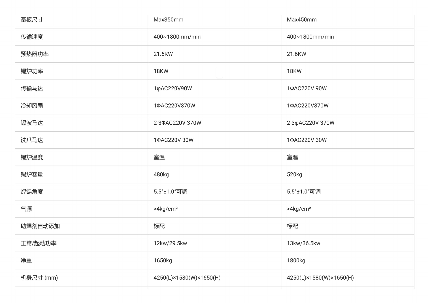
Task: Select the Max350mm cell
Action: coord(168,20)
